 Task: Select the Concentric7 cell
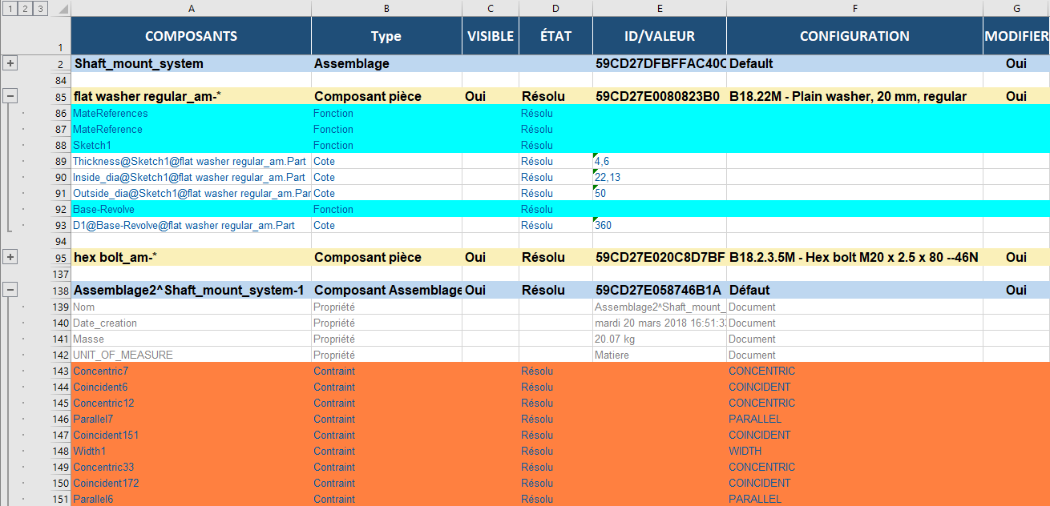(x=191, y=371)
